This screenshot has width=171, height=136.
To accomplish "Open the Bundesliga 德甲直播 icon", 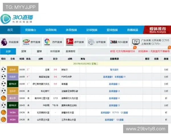I will 70,42.
